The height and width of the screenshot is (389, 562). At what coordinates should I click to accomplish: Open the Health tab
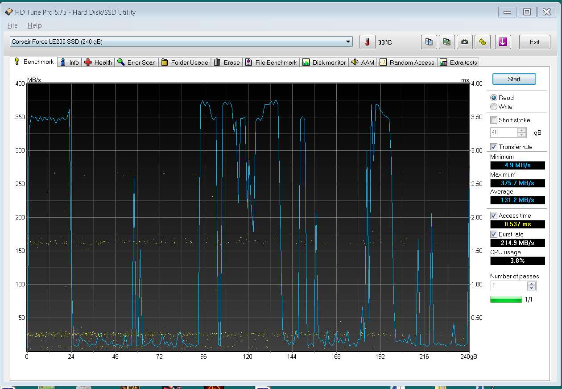click(99, 62)
